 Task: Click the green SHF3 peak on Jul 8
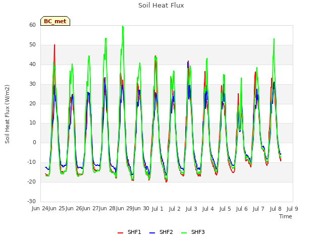tap(274, 39)
